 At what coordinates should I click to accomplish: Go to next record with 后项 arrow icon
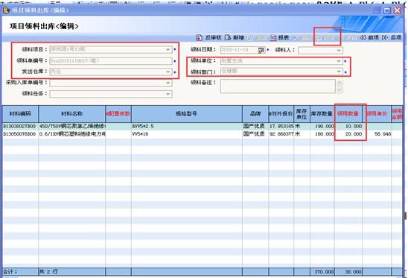385,38
